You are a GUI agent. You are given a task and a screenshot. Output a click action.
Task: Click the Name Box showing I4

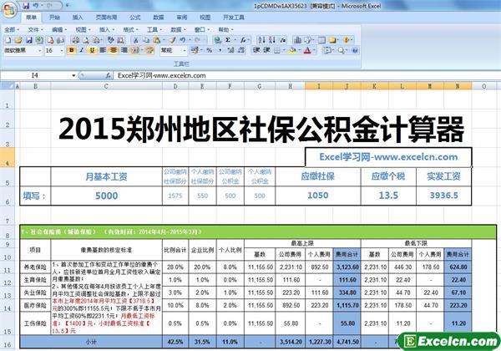(x=36, y=75)
